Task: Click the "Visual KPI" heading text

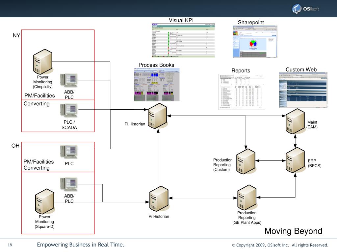Action: pyautogui.click(x=181, y=20)
